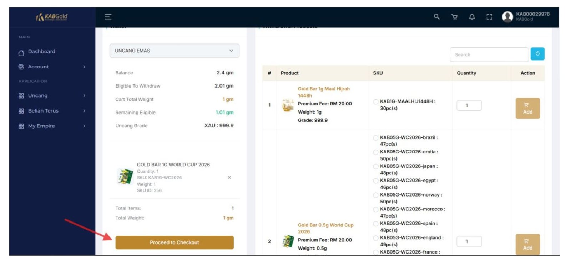571x261 pixels.
Task: Expand Account submenu chevron
Action: pyautogui.click(x=84, y=67)
